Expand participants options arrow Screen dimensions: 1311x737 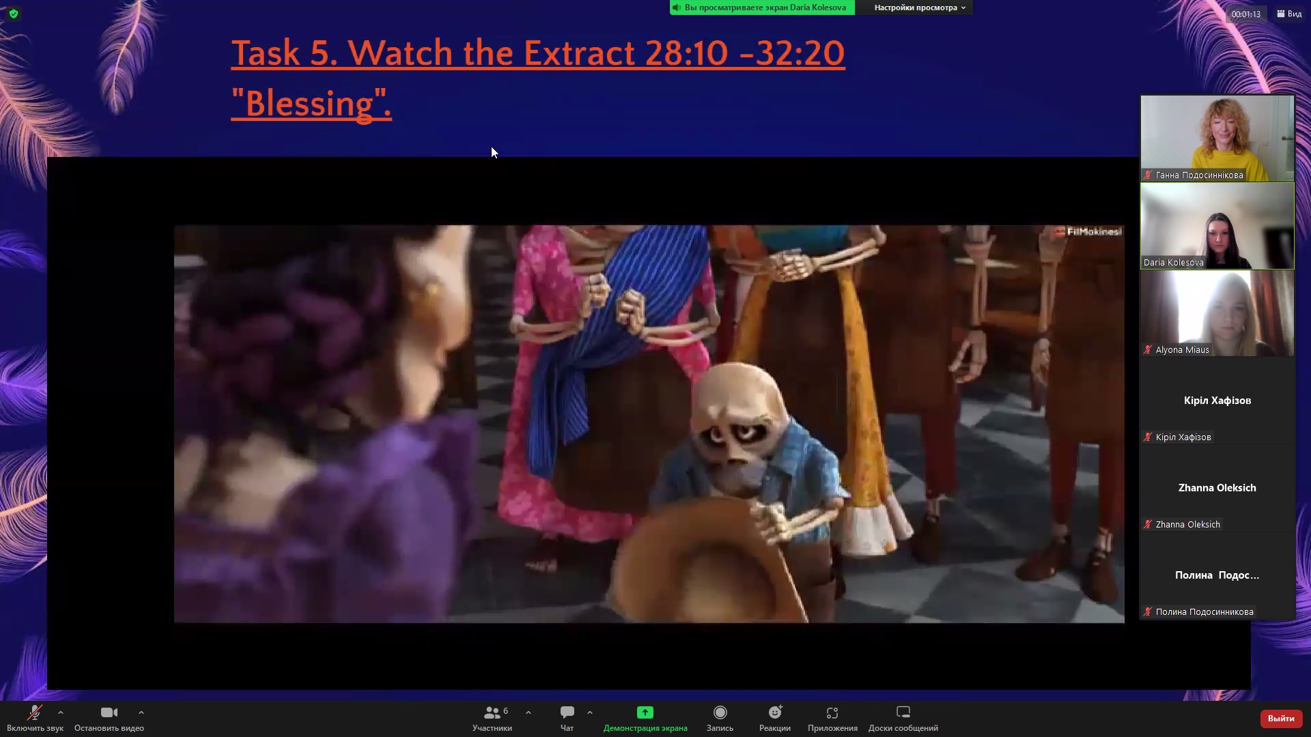[x=528, y=712]
